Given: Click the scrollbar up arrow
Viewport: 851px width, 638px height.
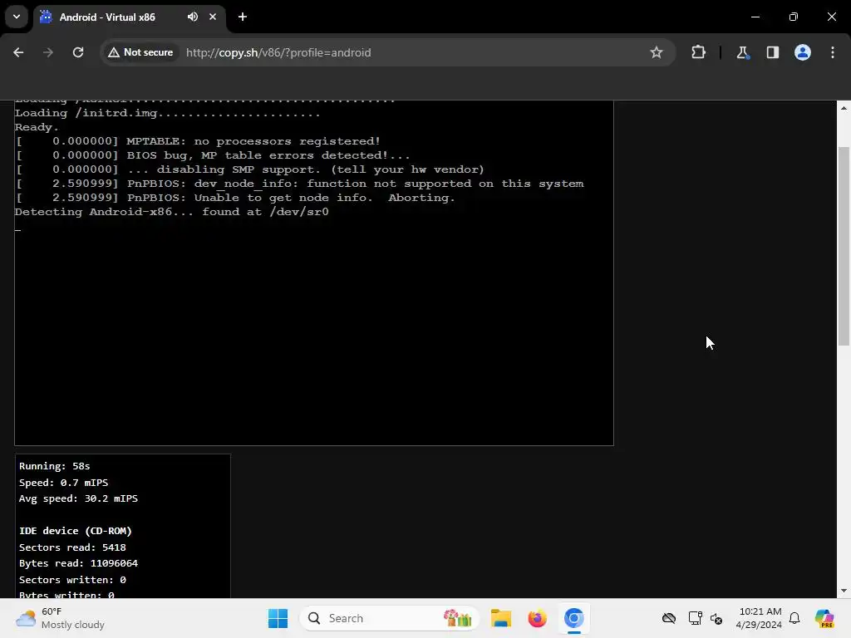Looking at the screenshot, I should [x=844, y=108].
